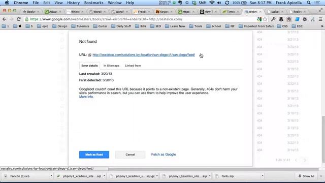The width and height of the screenshot is (325, 183).
Task: Open the fonts.zip download
Action: pyautogui.click(x=227, y=176)
